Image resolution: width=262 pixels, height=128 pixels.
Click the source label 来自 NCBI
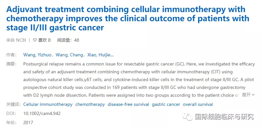click(x=16, y=40)
